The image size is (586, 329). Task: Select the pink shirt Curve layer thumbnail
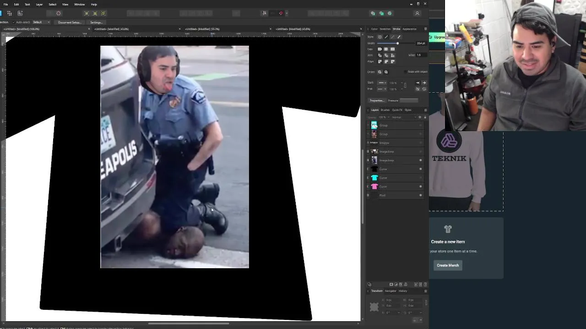(374, 186)
